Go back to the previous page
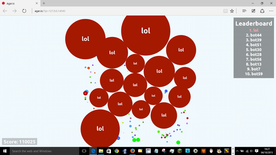Viewport: 276px width, 155px height. (5, 11)
